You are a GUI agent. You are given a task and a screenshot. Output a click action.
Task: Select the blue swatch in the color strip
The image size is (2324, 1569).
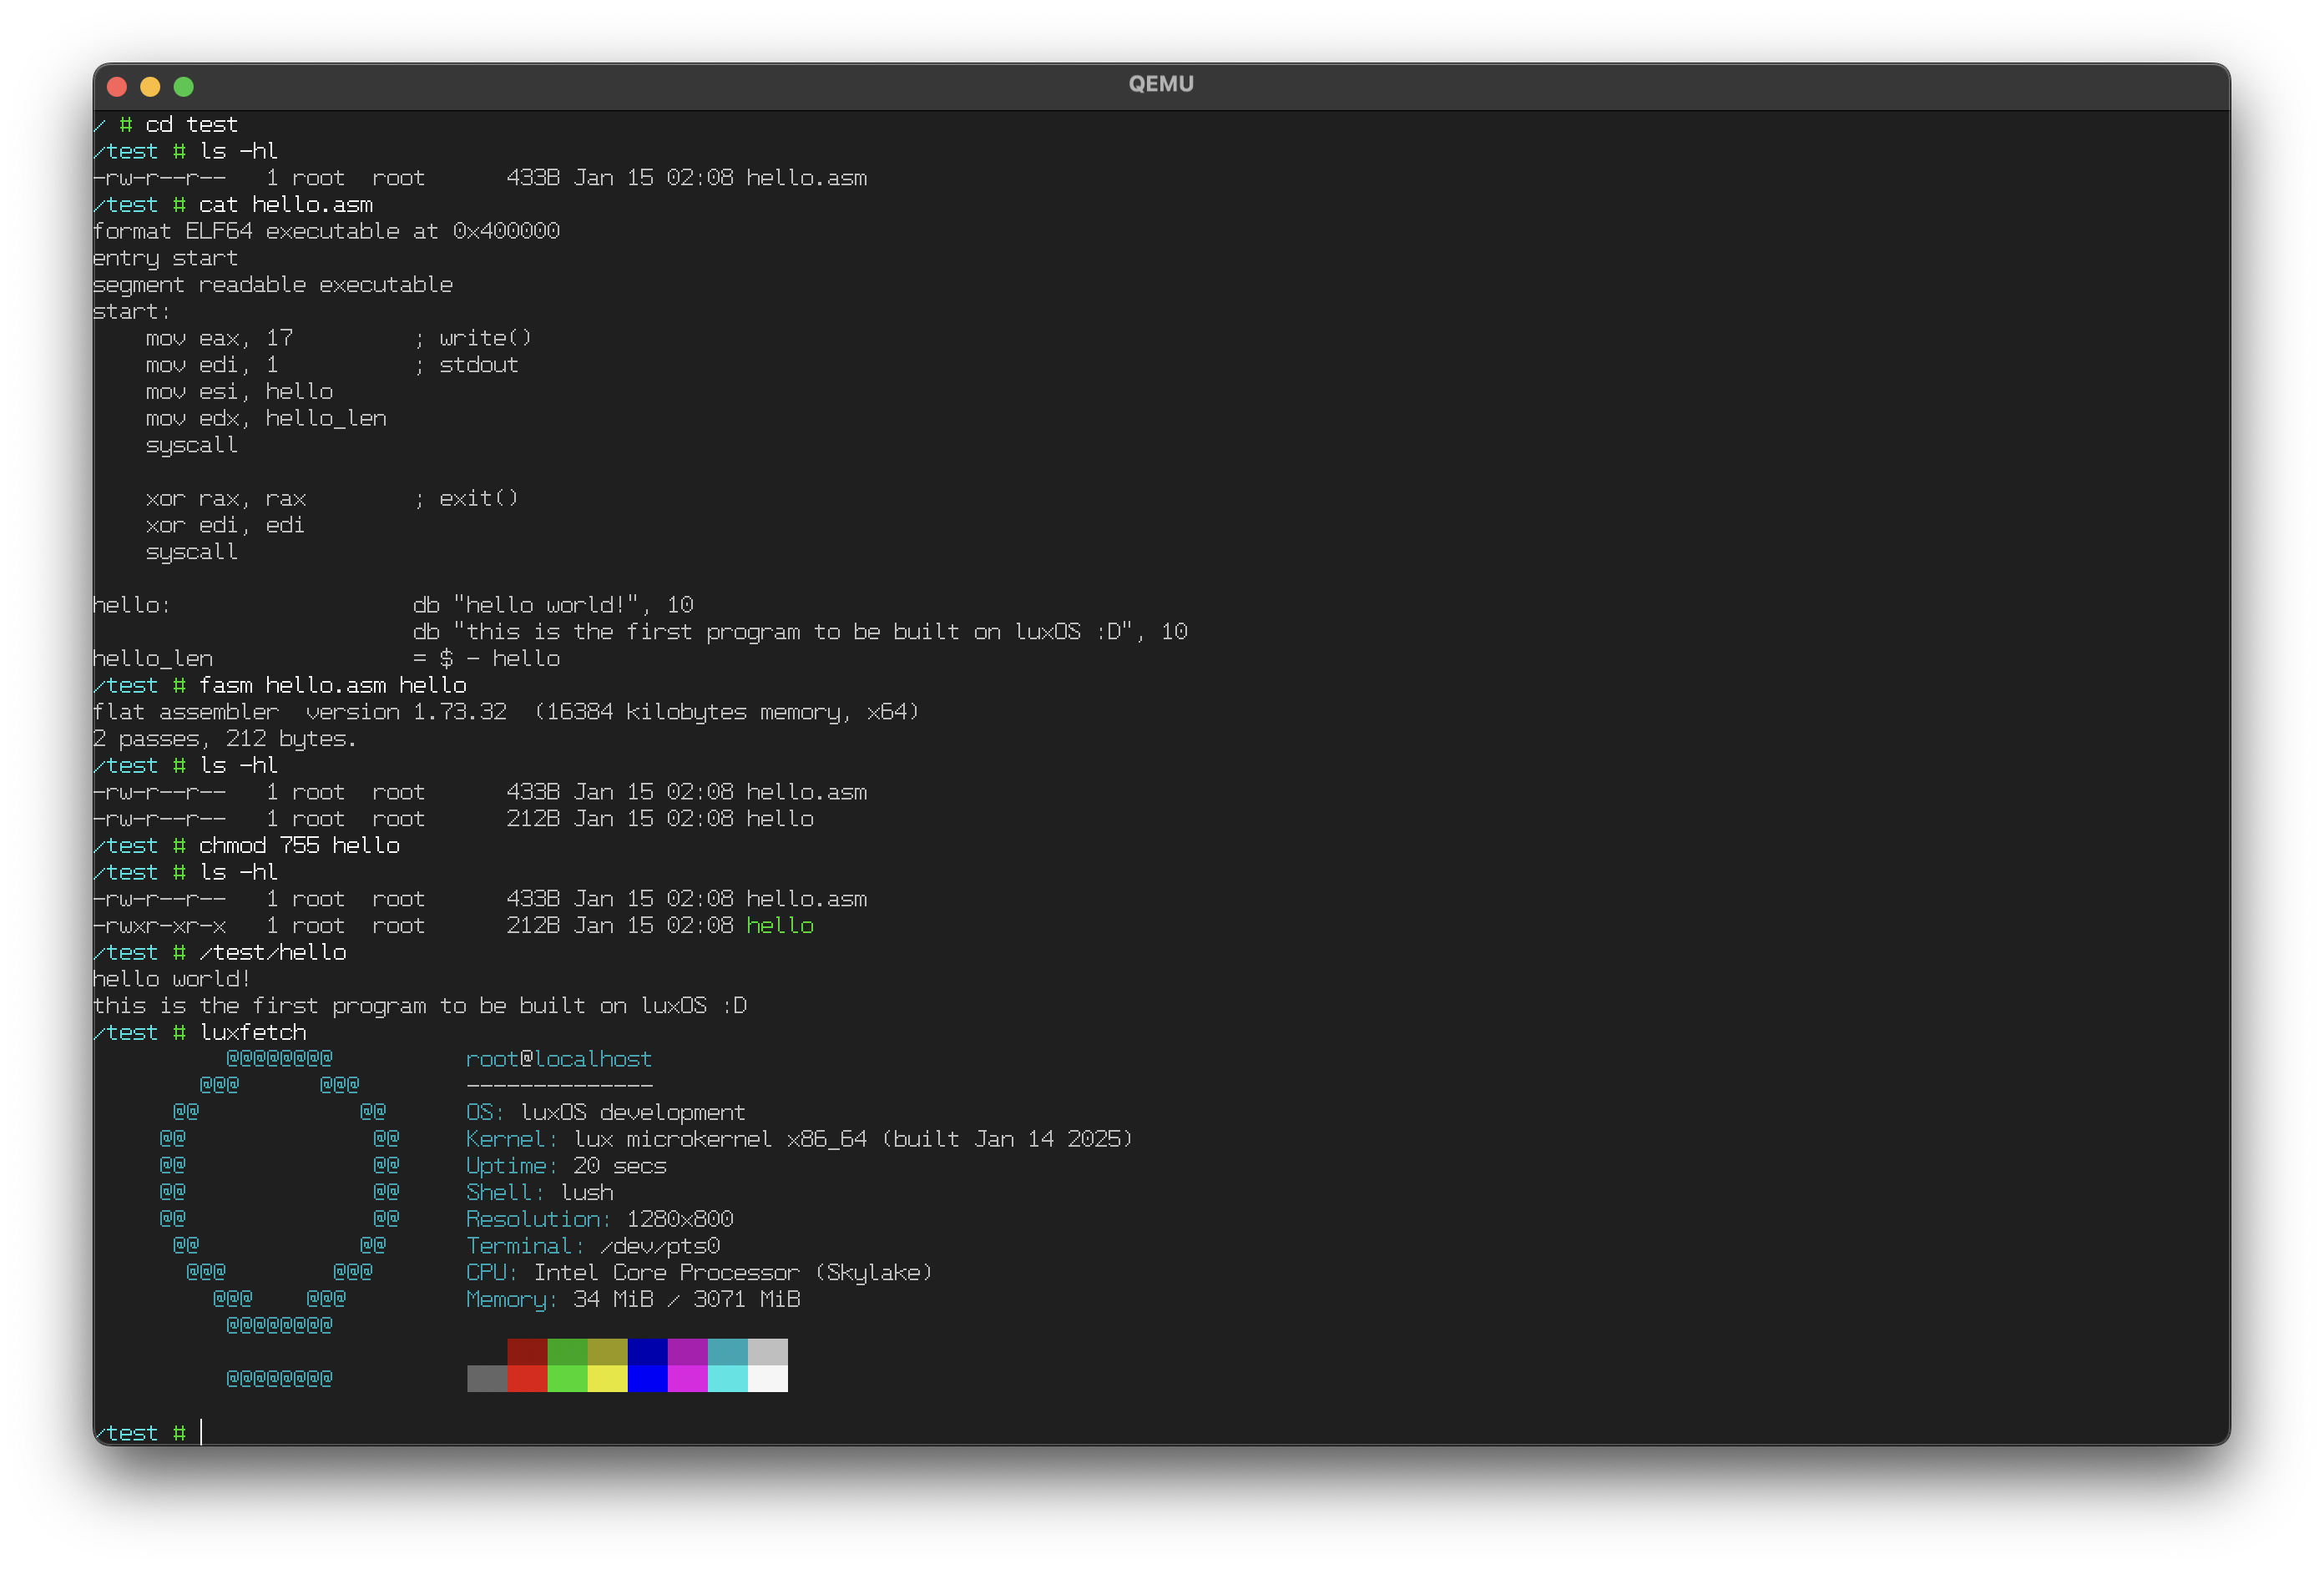[647, 1352]
